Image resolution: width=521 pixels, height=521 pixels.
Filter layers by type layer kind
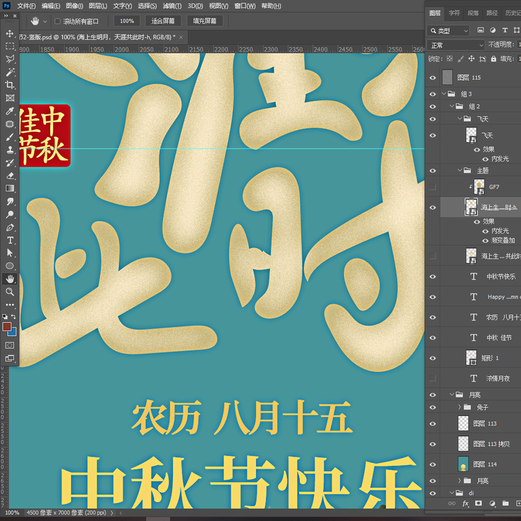pyautogui.click(x=505, y=30)
